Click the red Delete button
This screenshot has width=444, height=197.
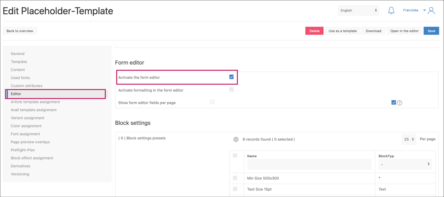314,31
